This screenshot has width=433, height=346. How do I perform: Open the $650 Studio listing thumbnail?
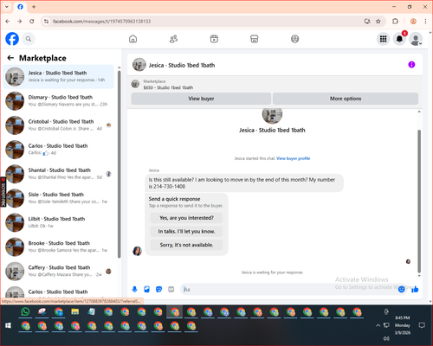coord(135,84)
